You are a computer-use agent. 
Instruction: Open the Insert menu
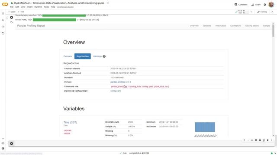click(30, 7)
